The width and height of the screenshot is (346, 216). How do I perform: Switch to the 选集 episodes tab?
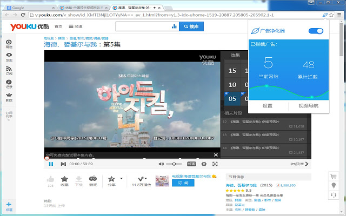pyautogui.click(x=235, y=55)
